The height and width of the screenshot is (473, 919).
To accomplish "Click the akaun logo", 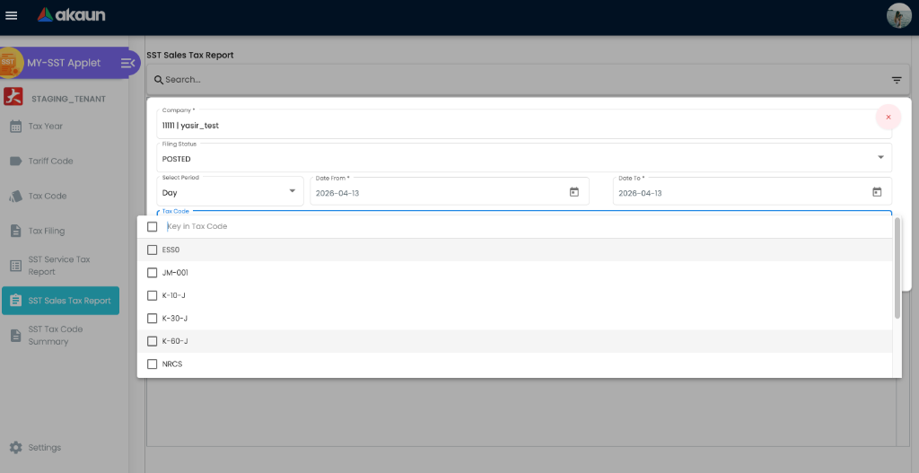I will pyautogui.click(x=71, y=15).
